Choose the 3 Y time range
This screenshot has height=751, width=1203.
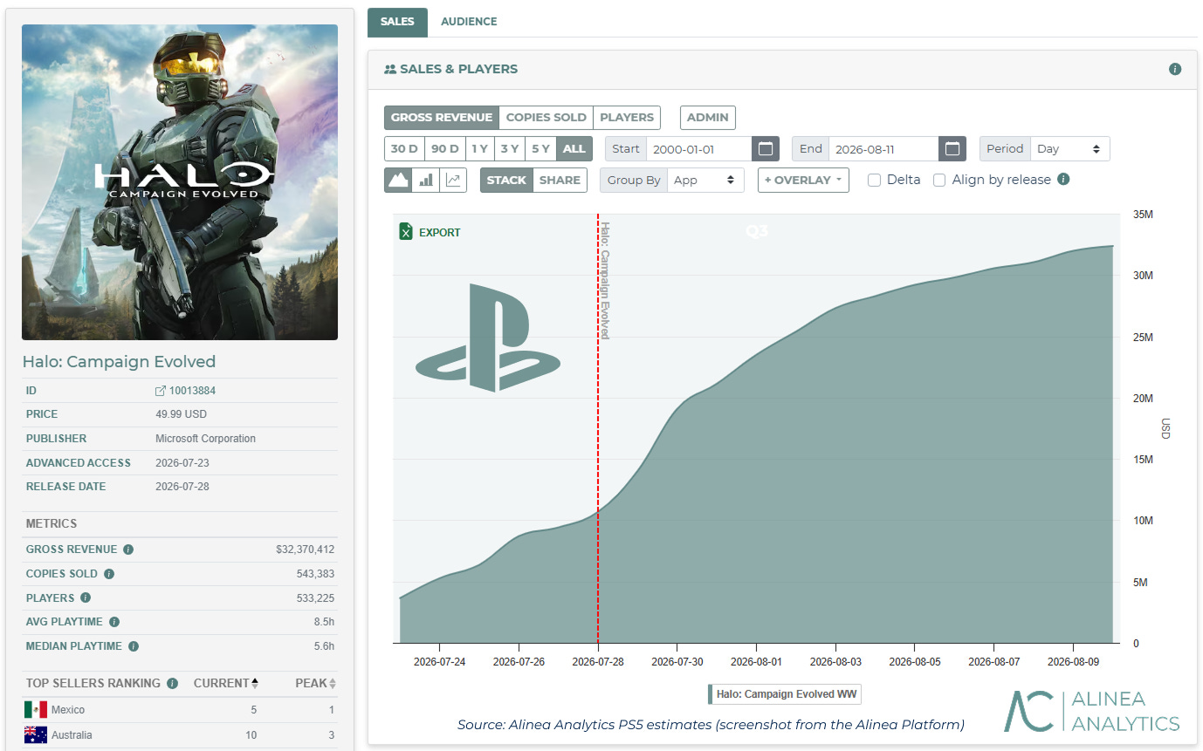[510, 149]
